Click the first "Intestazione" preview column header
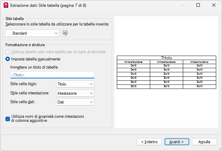Image resolution: width=222 pixels, height=151 pixels. [133, 62]
